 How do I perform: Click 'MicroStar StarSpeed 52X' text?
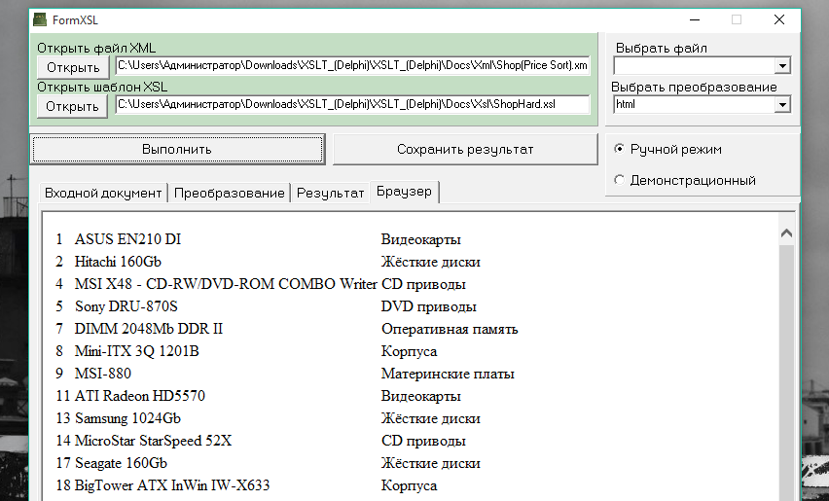pyautogui.click(x=153, y=441)
